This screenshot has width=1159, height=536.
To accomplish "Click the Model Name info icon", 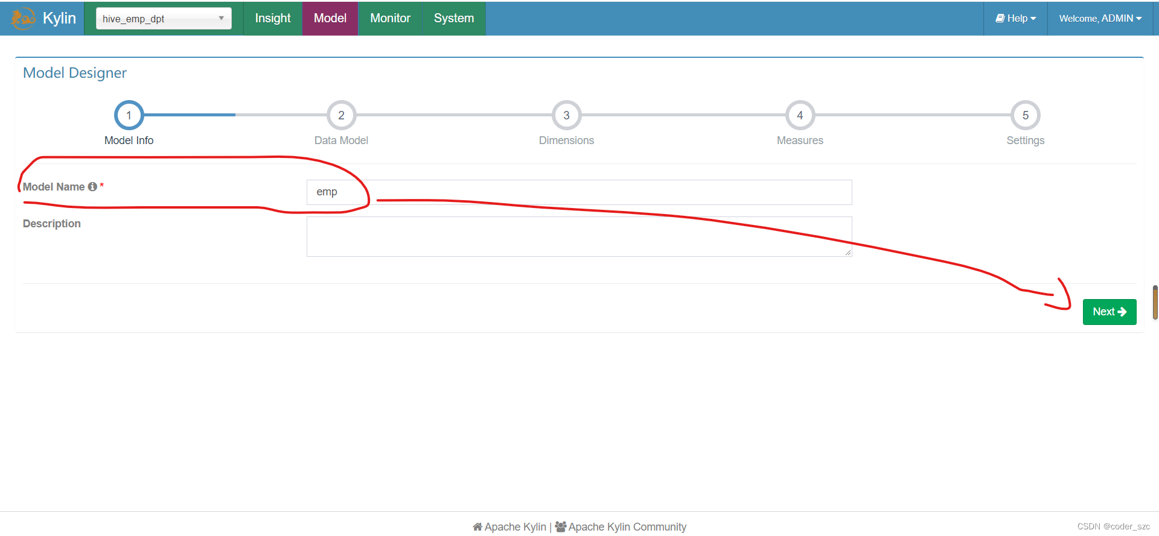I will click(x=92, y=187).
